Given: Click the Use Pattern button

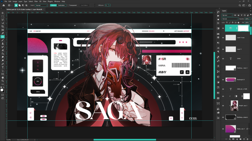Looking at the screenshot, I should click(x=84, y=5).
